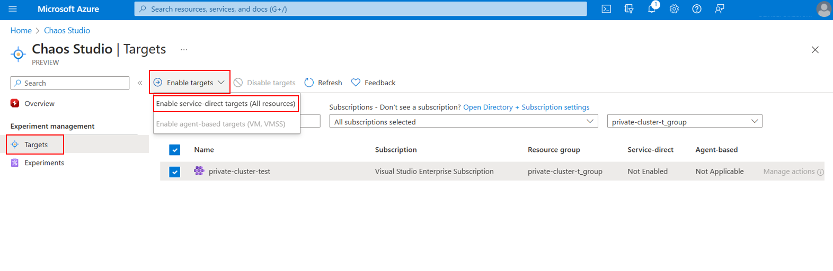Viewport: 833px width, 271px height.
Task: Toggle the select-all checkbox in the header
Action: (x=175, y=150)
